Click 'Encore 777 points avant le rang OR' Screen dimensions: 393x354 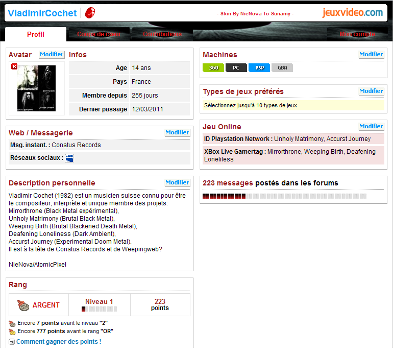tap(65, 331)
